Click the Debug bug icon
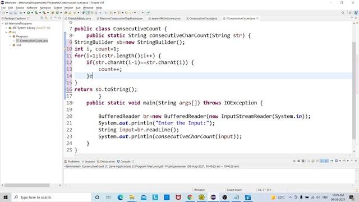Viewport: 359px width, 202px height. (21, 13)
